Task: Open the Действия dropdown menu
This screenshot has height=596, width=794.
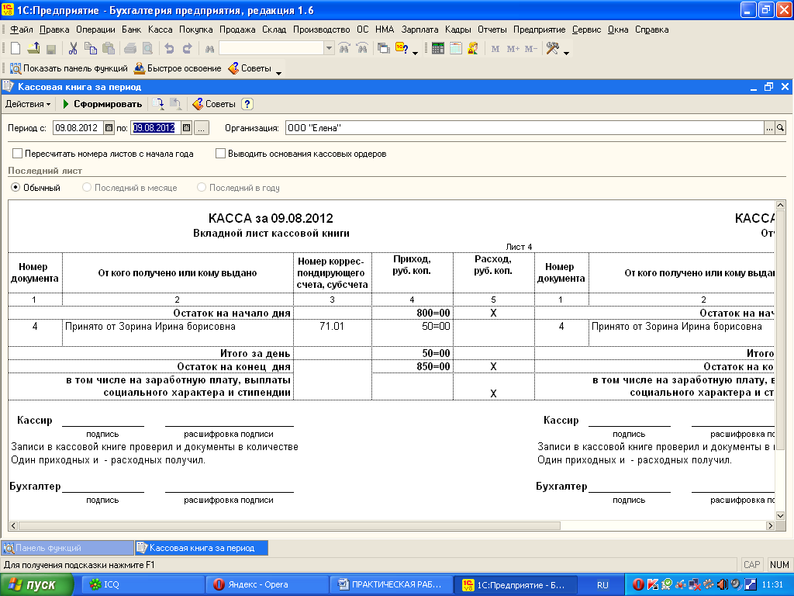Action: 28,104
